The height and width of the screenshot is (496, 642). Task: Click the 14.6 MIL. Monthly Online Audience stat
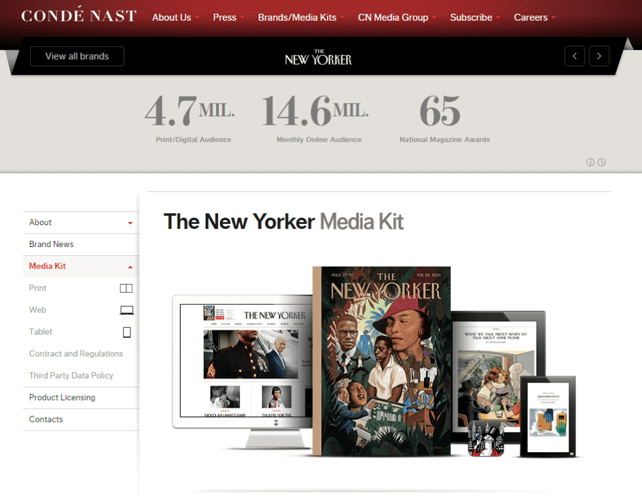click(316, 119)
